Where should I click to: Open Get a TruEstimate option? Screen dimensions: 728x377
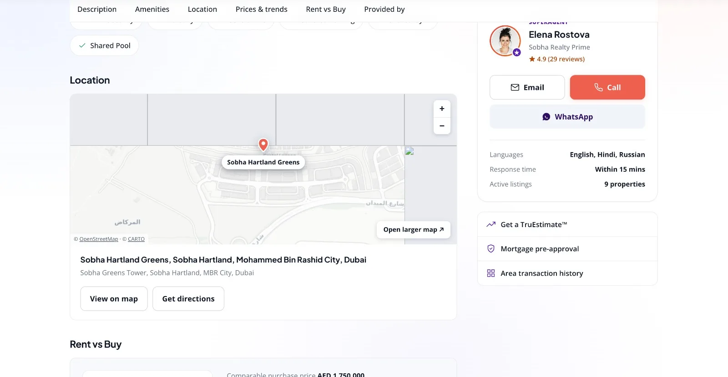point(567,224)
